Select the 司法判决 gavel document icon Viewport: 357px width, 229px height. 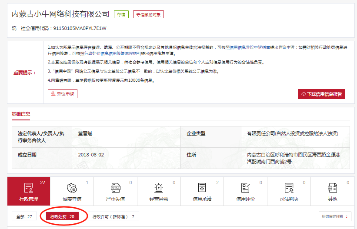tap(289, 188)
